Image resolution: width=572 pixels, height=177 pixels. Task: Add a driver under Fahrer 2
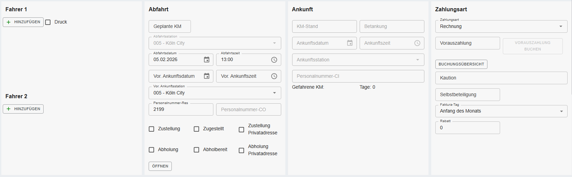(x=23, y=109)
